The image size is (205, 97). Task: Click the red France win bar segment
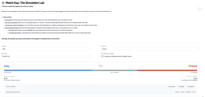(x=167, y=70)
